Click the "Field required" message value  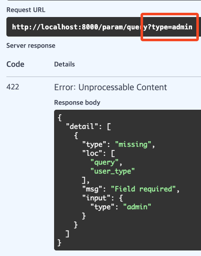click(143, 189)
